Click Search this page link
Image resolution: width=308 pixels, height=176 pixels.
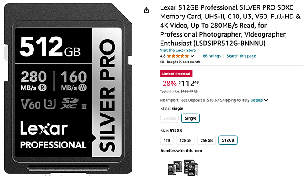click(241, 56)
